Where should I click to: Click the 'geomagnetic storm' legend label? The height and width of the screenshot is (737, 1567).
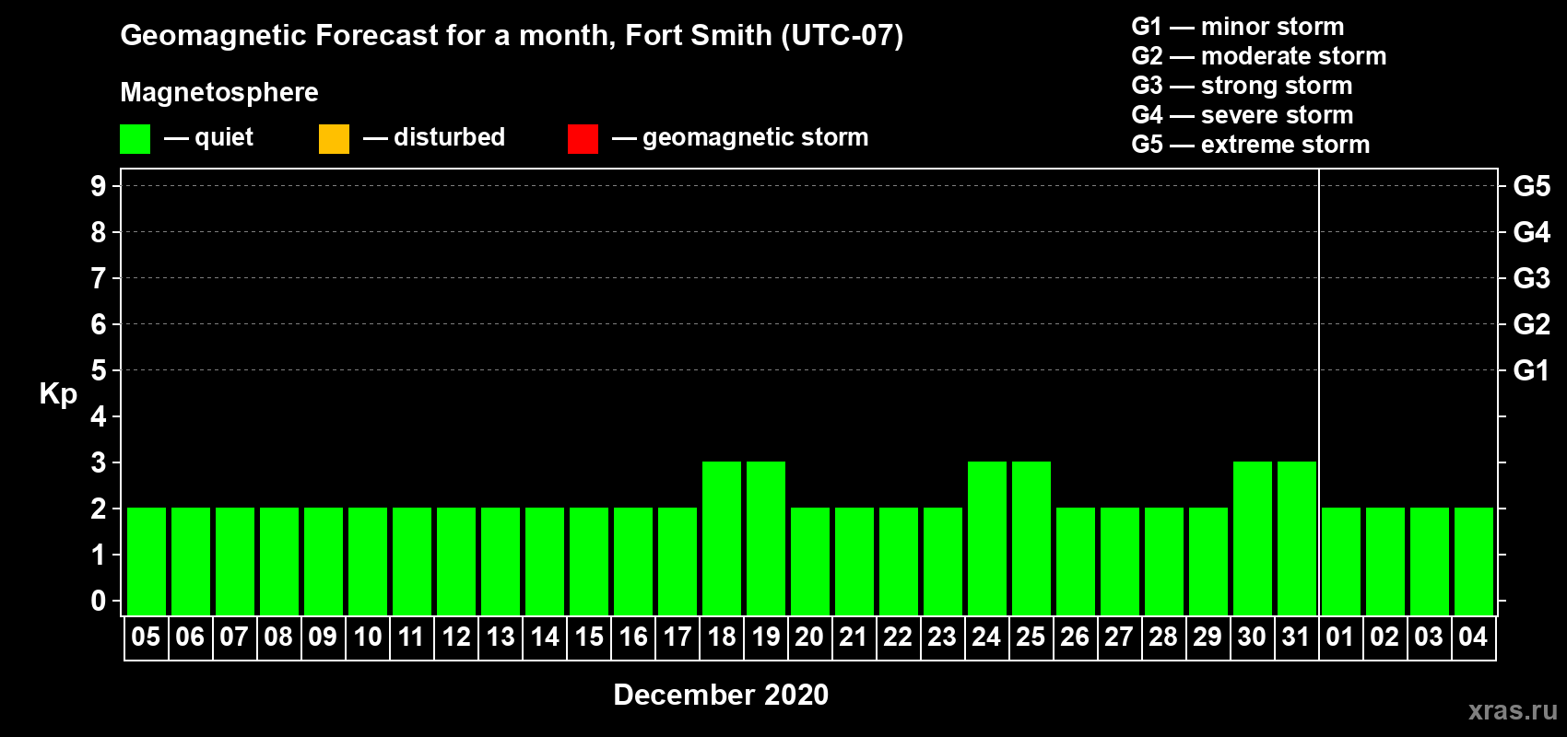click(x=755, y=137)
